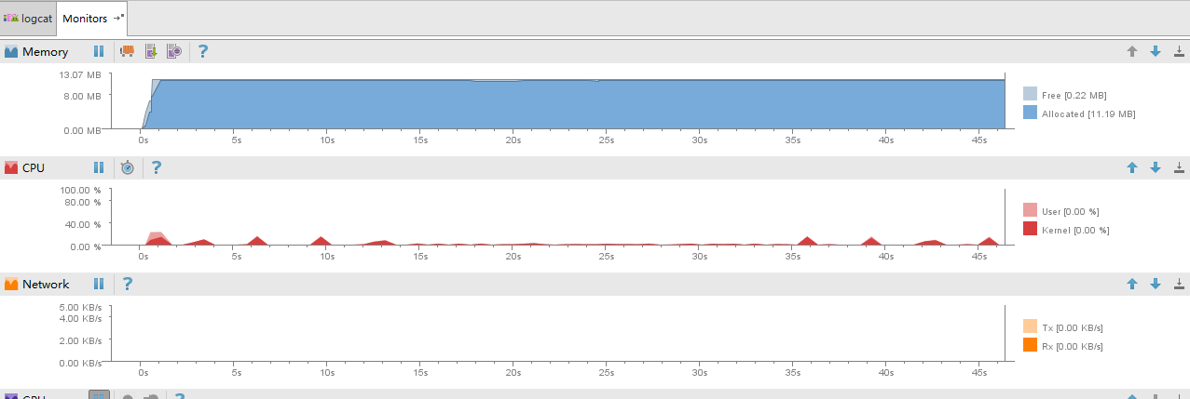The width and height of the screenshot is (1190, 399).
Task: Move the Network monitor down
Action: click(x=1156, y=284)
